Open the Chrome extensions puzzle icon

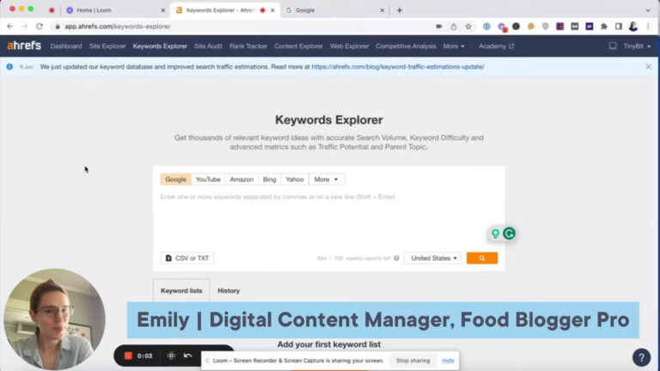click(603, 26)
